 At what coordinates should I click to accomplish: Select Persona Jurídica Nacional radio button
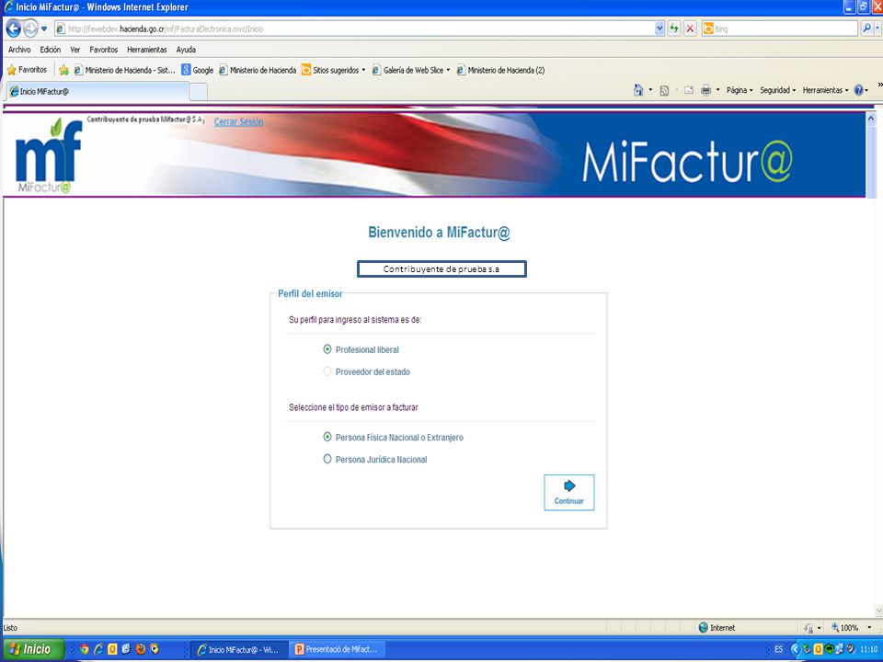click(327, 460)
